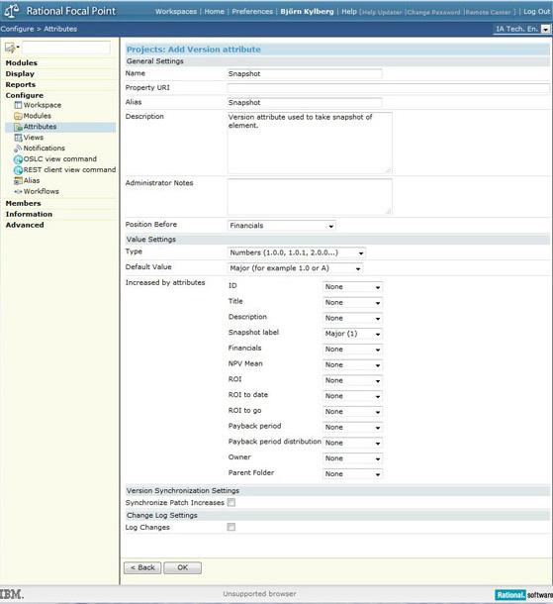Screen dimensions: 553x604
Task: Click the Attributes icon in the sidebar
Action: pos(18,127)
